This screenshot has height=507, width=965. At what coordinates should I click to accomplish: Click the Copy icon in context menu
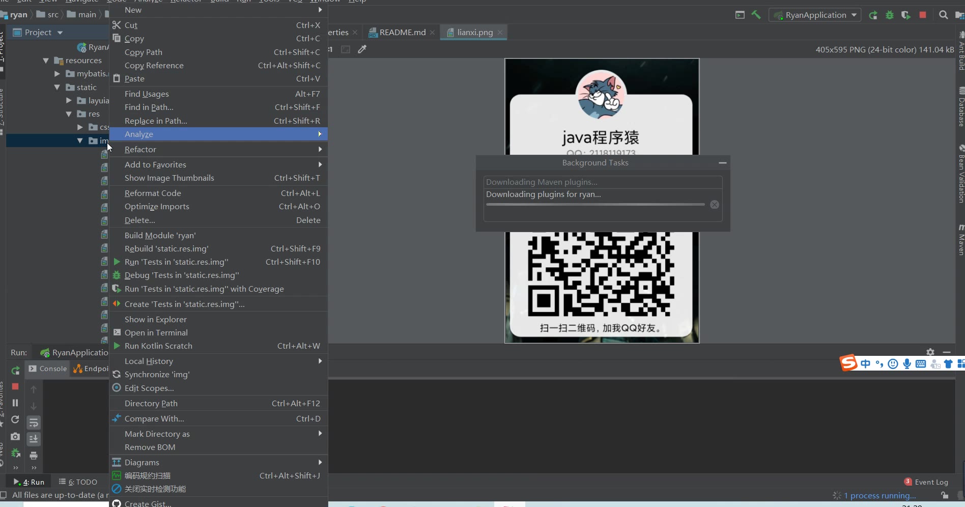pos(117,38)
